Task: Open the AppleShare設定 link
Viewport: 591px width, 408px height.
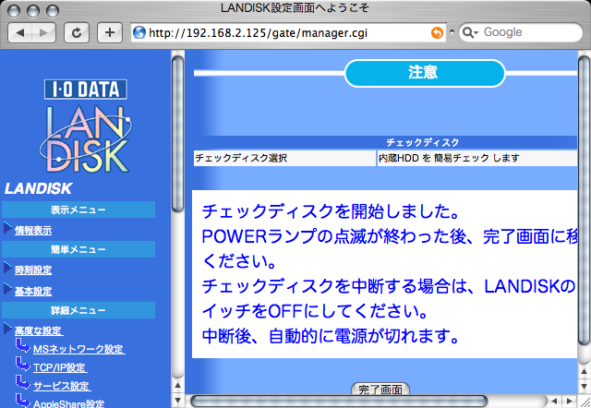Action: [x=68, y=404]
